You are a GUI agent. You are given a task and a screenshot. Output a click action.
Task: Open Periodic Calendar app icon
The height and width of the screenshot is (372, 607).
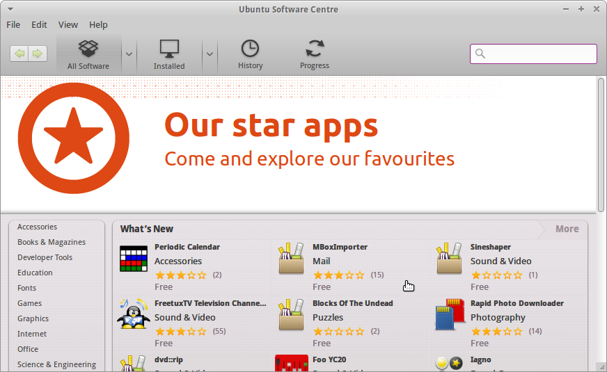click(x=134, y=259)
